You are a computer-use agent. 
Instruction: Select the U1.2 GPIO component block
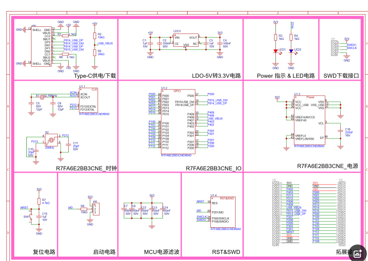click(x=178, y=121)
